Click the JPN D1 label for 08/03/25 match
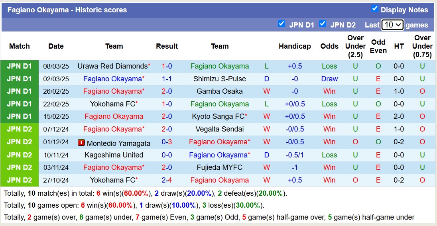 coord(19,66)
